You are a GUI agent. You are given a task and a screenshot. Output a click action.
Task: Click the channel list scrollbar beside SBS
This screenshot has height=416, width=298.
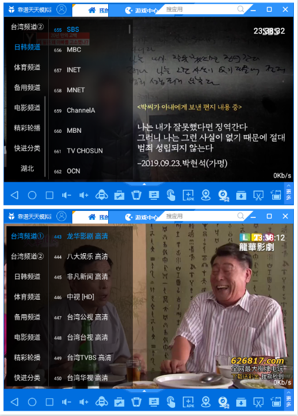click(129, 29)
